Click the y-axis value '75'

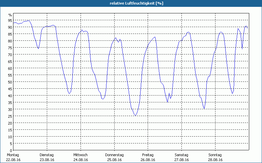pos(10,48)
